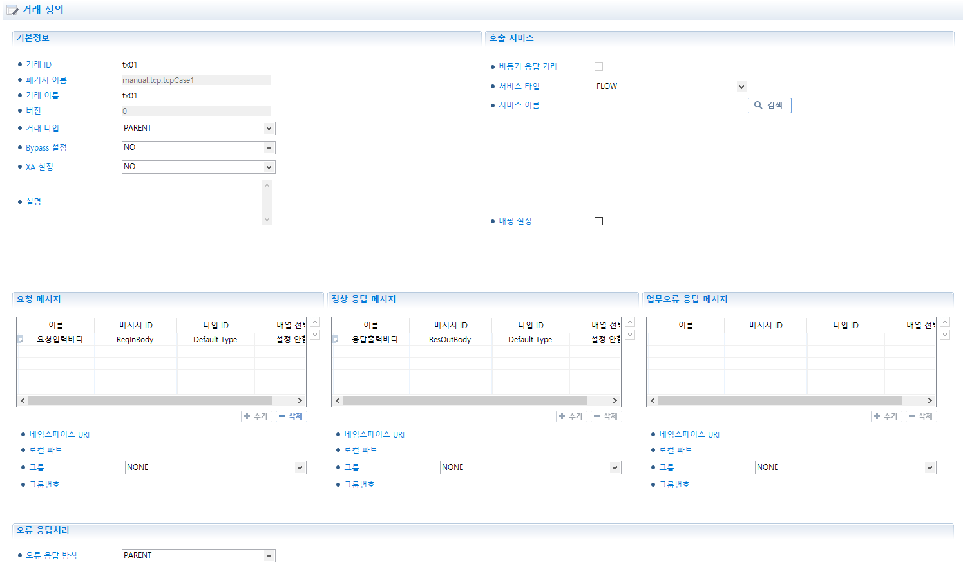Click 삭제 button under 요청 메시지 table

pyautogui.click(x=291, y=416)
